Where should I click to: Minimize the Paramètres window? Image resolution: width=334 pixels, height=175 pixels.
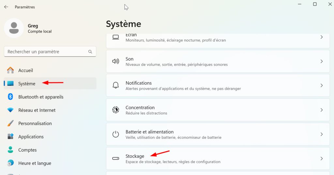tap(299, 4)
